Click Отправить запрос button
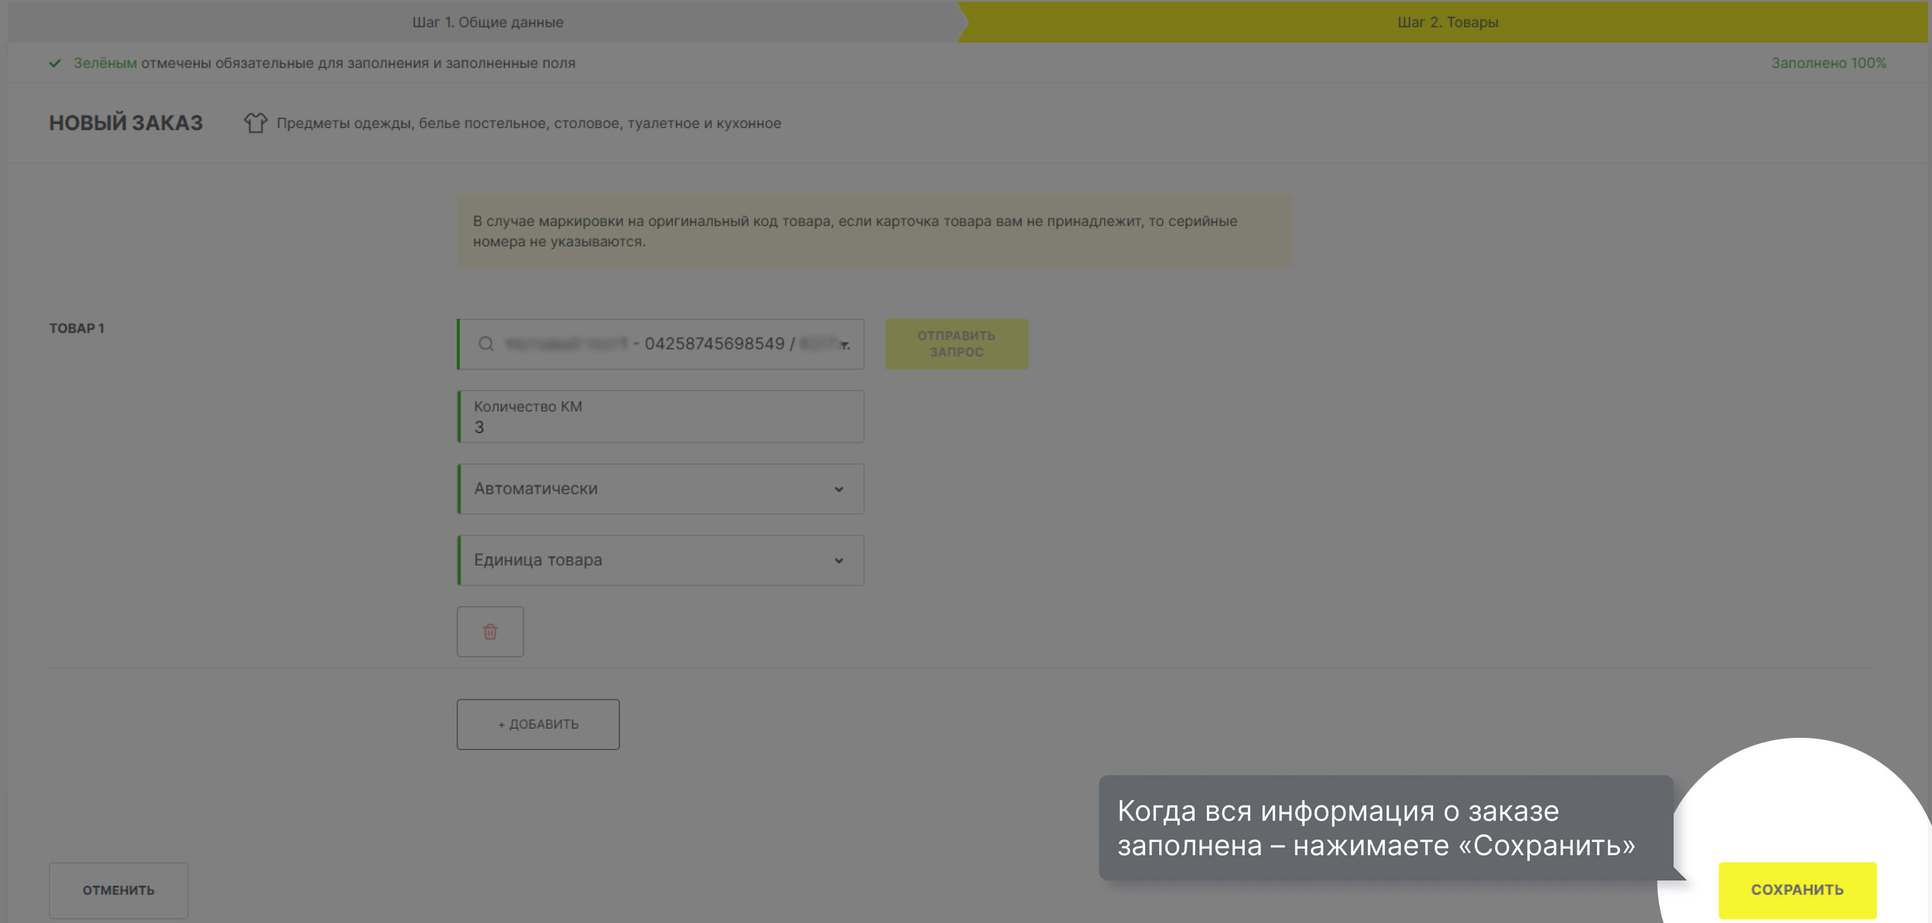The image size is (1932, 923). point(956,344)
